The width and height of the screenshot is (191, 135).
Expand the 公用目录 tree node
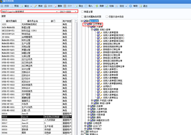pyautogui.click(x=85, y=123)
